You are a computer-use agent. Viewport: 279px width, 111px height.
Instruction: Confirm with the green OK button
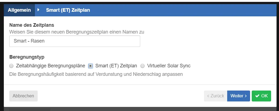[x=261, y=96]
